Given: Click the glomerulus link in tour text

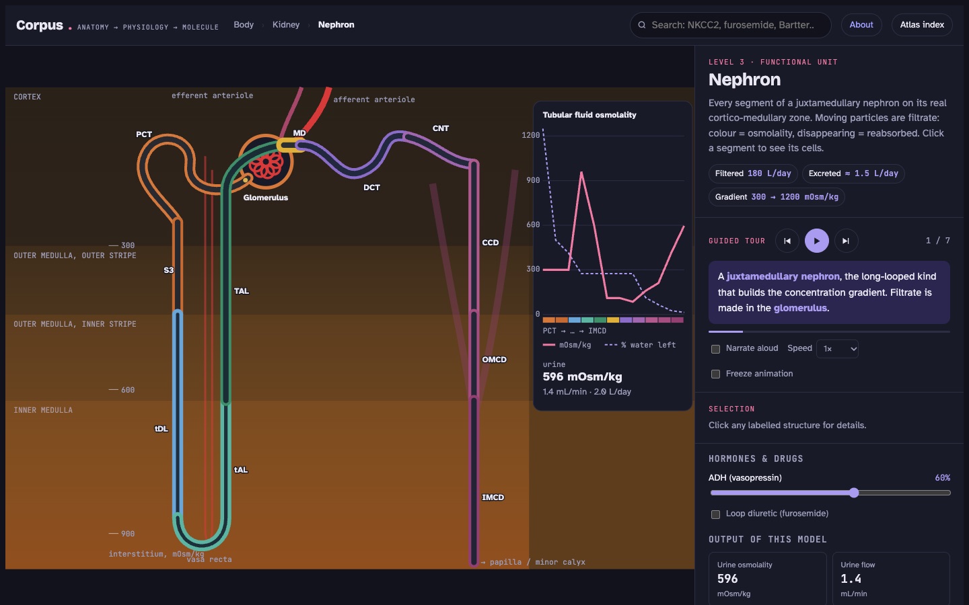Looking at the screenshot, I should coord(800,308).
